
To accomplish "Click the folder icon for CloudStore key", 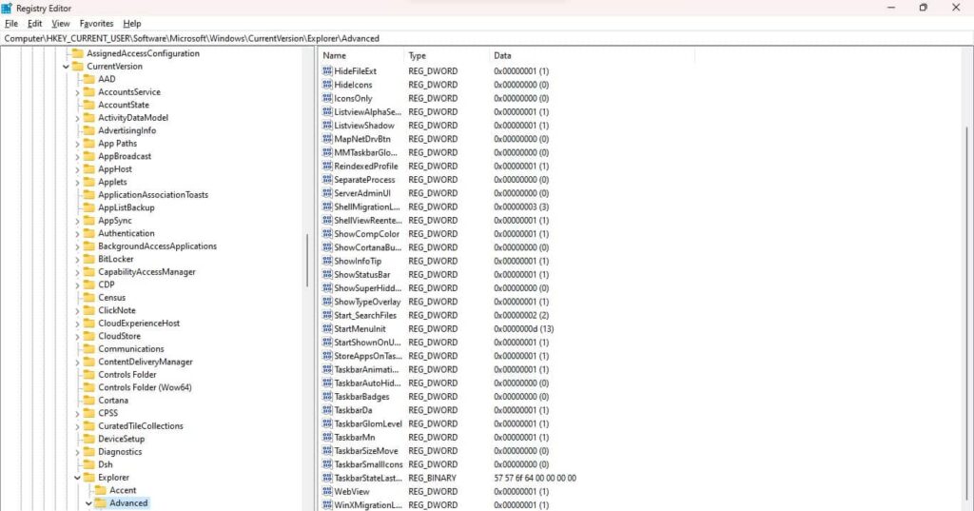I will point(88,336).
